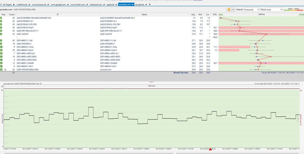Image resolution: width=304 pixels, height=154 pixels.
Task: Select the hop 5 green circle icon
Action: tap(1, 31)
